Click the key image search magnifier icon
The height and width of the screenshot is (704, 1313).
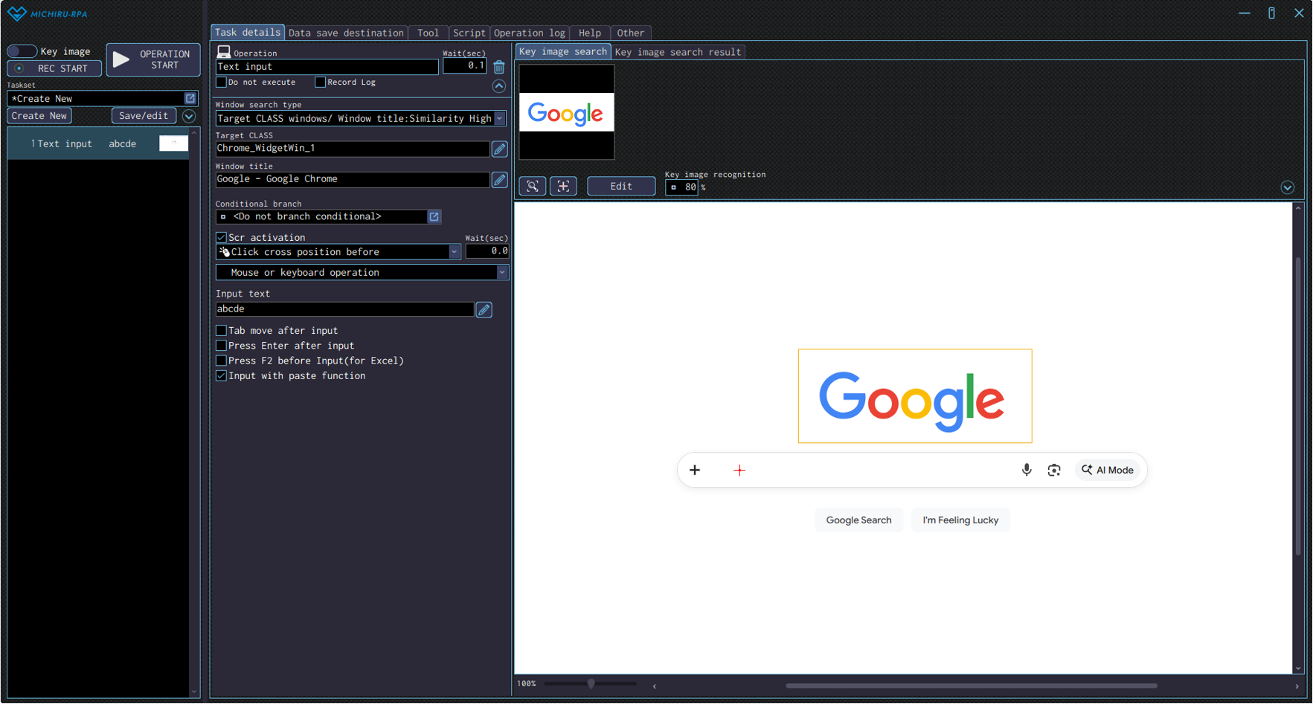click(x=533, y=187)
